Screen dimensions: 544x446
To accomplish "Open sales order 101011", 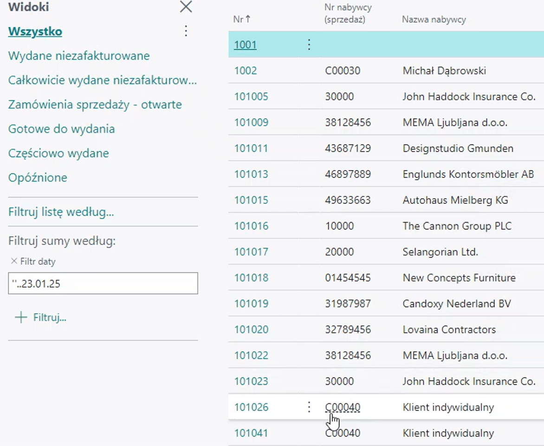I will click(x=251, y=148).
